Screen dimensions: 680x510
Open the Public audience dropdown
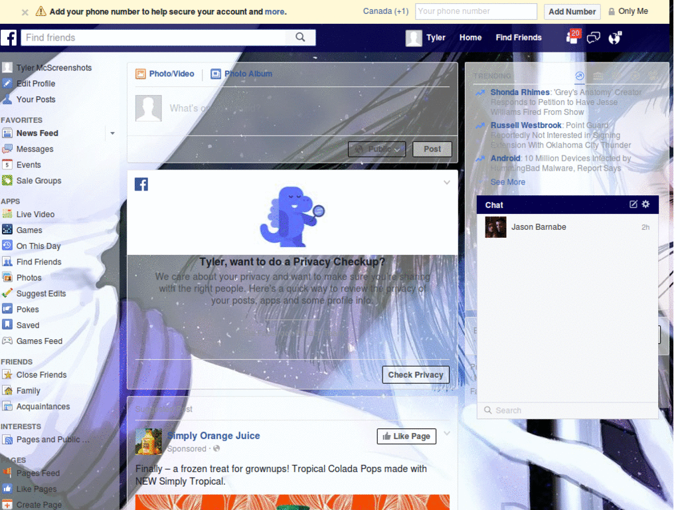[377, 149]
